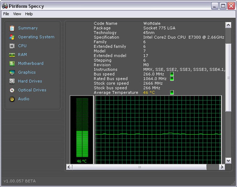Click the Speccy app icon in title bar

coord(5,6)
